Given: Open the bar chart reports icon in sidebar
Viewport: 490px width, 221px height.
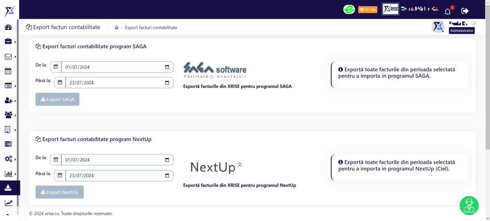Looking at the screenshot, I should coord(8,173).
